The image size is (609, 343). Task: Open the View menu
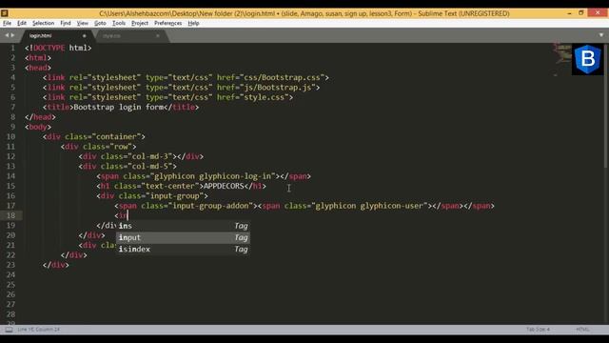point(83,23)
